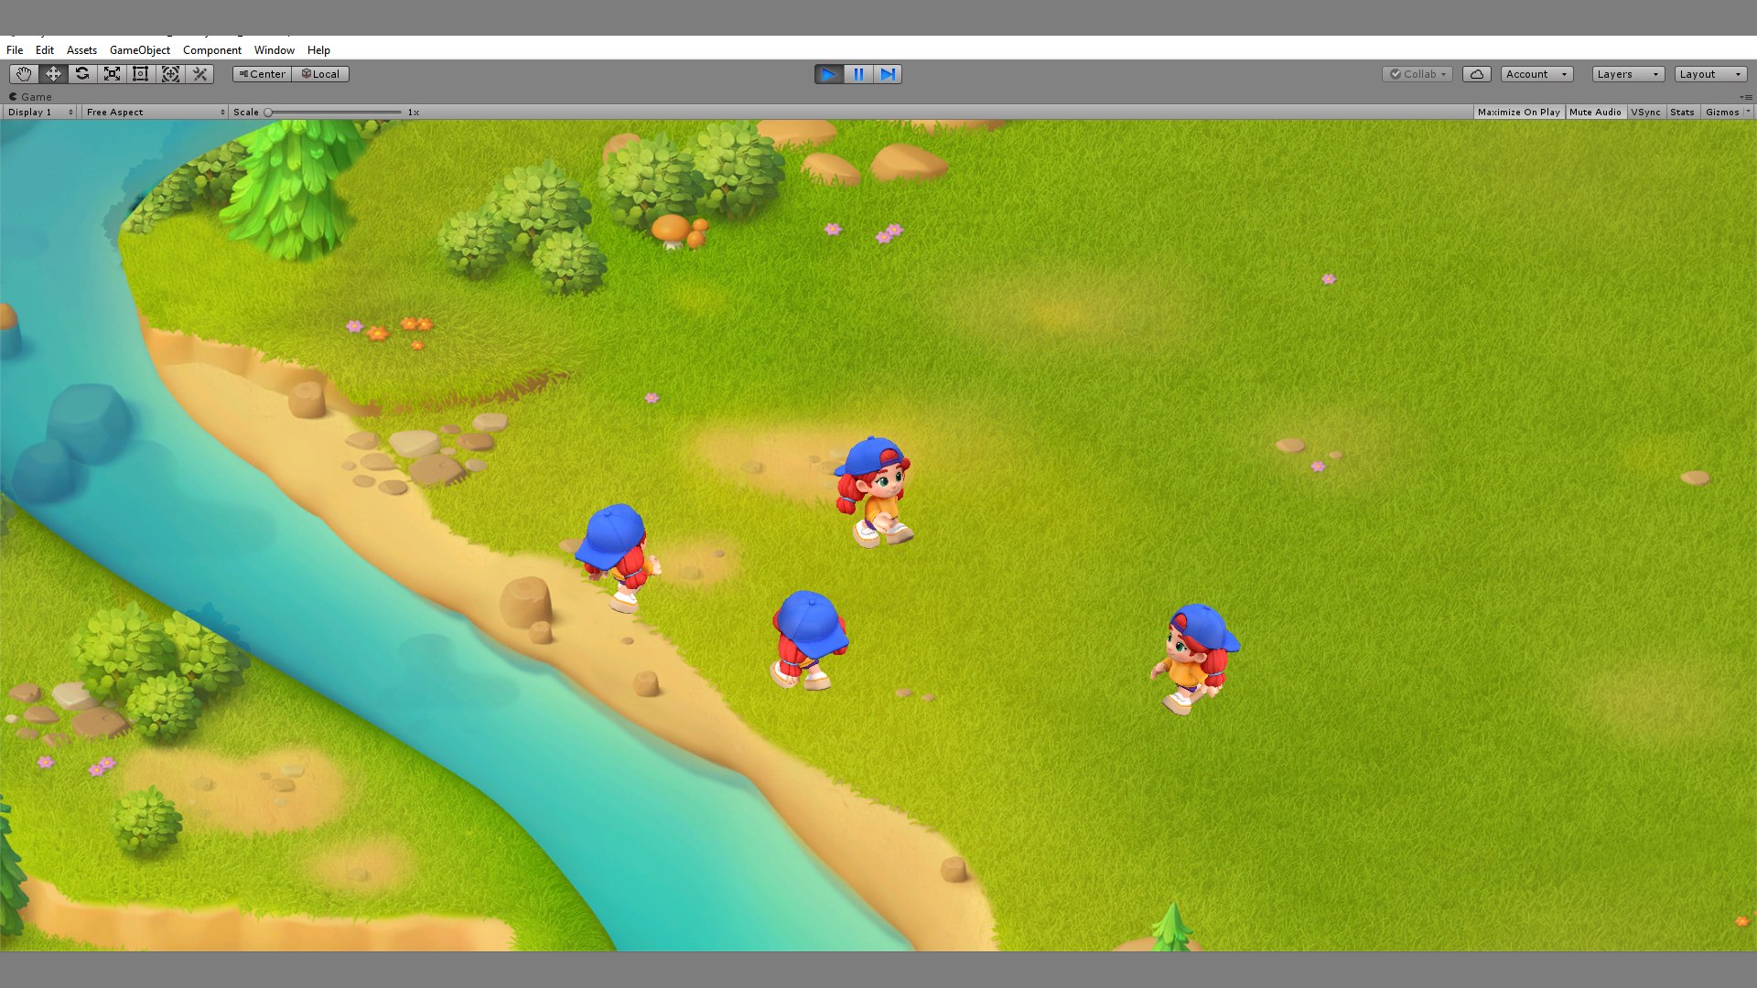Step forward one frame
The width and height of the screenshot is (1757, 988).
[888, 74]
